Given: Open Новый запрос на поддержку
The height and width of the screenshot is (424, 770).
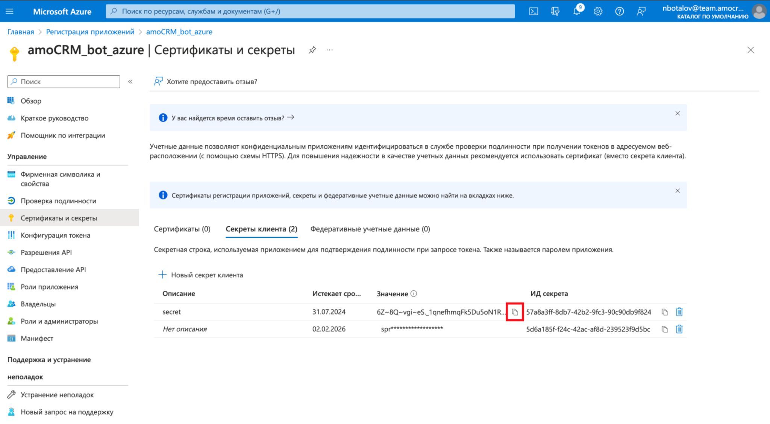Looking at the screenshot, I should tap(67, 412).
